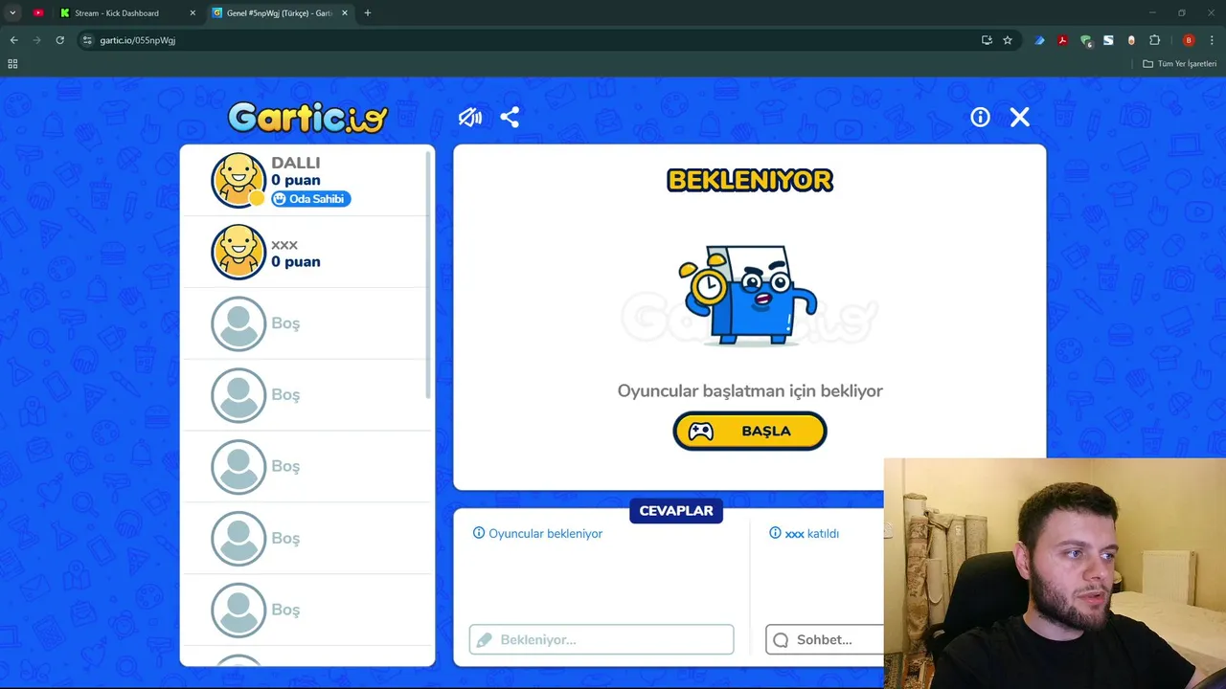Click the first Boş player slot
Screen dimensions: 1226x689
[306, 323]
